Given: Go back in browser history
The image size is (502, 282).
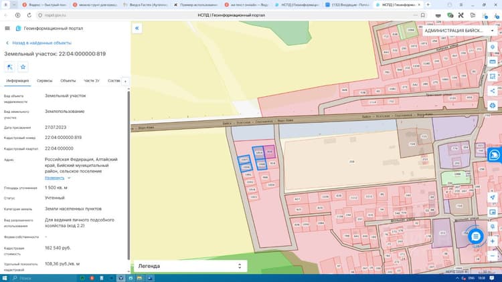Looking at the screenshot, I should point(6,15).
